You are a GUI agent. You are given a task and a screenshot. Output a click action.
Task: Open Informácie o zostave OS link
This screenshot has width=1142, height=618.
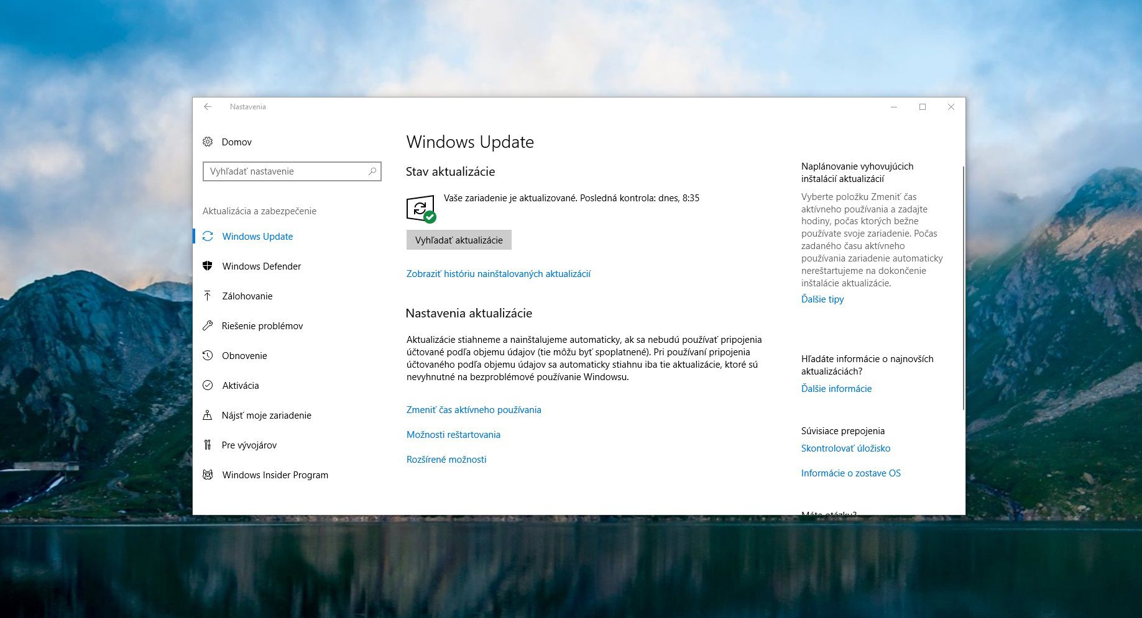pos(850,473)
